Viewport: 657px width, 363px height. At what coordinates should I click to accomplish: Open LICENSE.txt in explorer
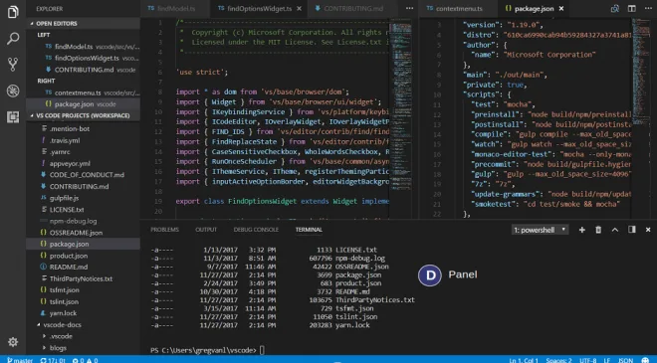83,209
